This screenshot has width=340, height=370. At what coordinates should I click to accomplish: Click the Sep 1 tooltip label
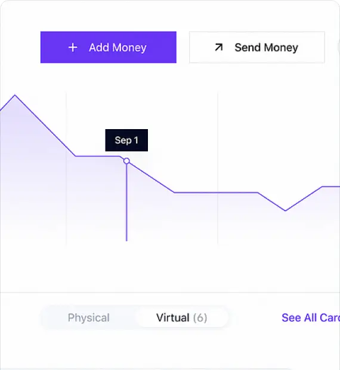[x=126, y=140]
